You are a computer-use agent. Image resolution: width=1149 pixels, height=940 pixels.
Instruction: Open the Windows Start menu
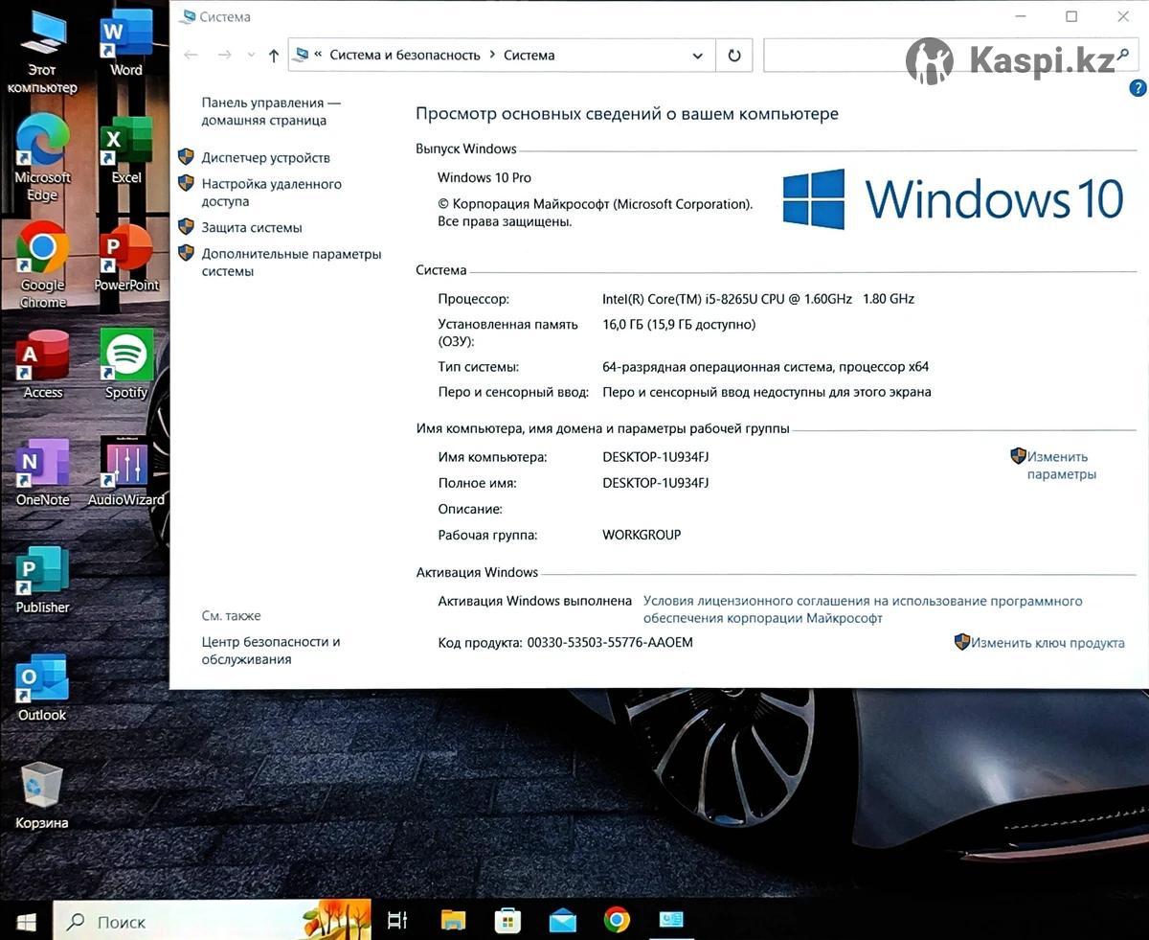[x=26, y=922]
